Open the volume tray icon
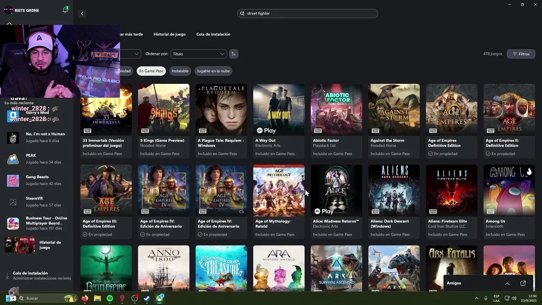Viewport: 542px width, 305px height. pos(514,298)
